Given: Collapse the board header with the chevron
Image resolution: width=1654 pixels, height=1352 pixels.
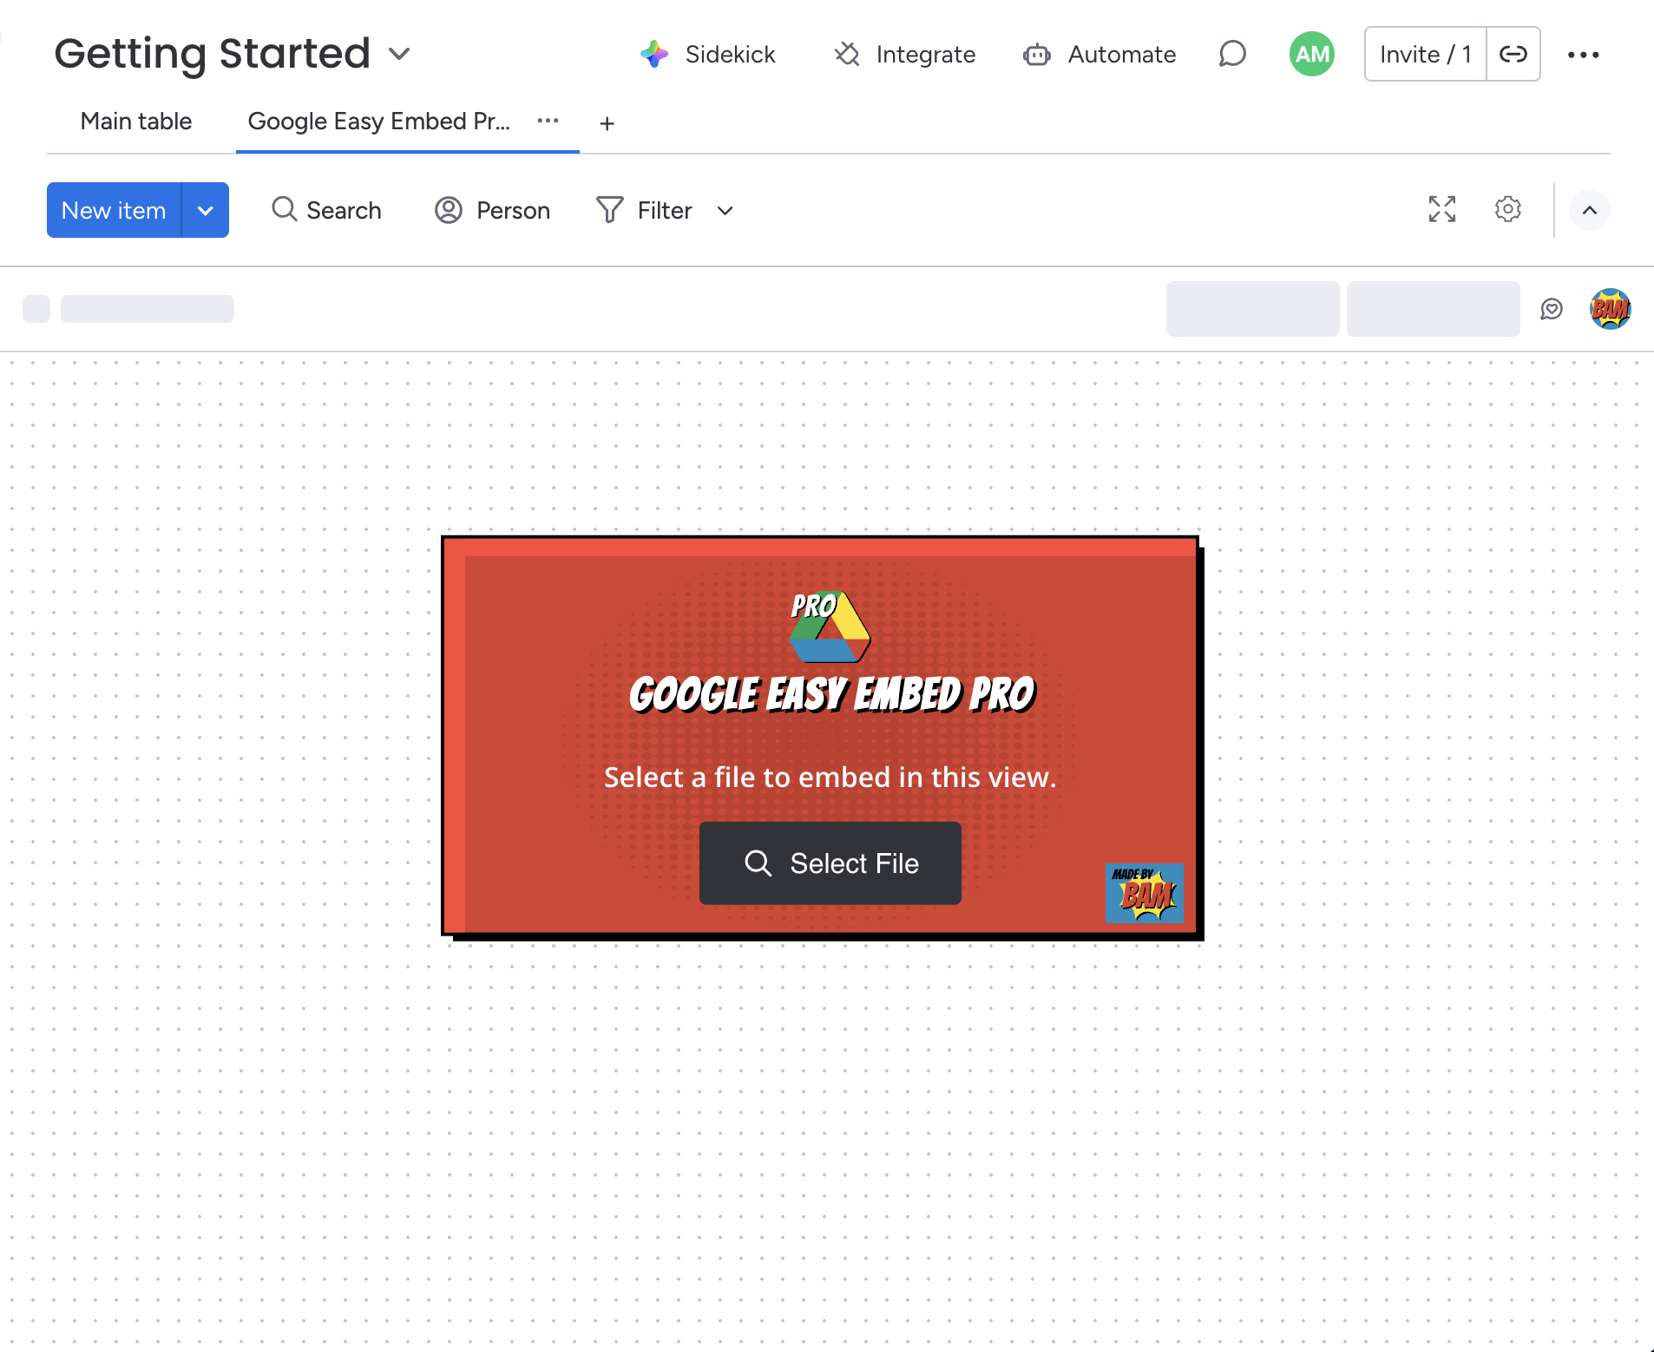Looking at the screenshot, I should click(1589, 209).
